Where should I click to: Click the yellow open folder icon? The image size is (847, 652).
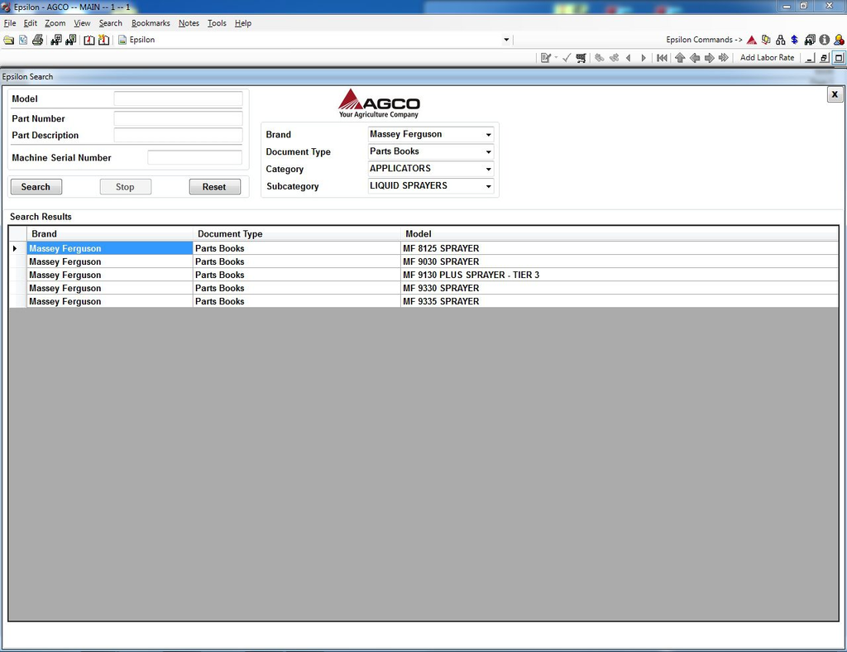point(8,40)
